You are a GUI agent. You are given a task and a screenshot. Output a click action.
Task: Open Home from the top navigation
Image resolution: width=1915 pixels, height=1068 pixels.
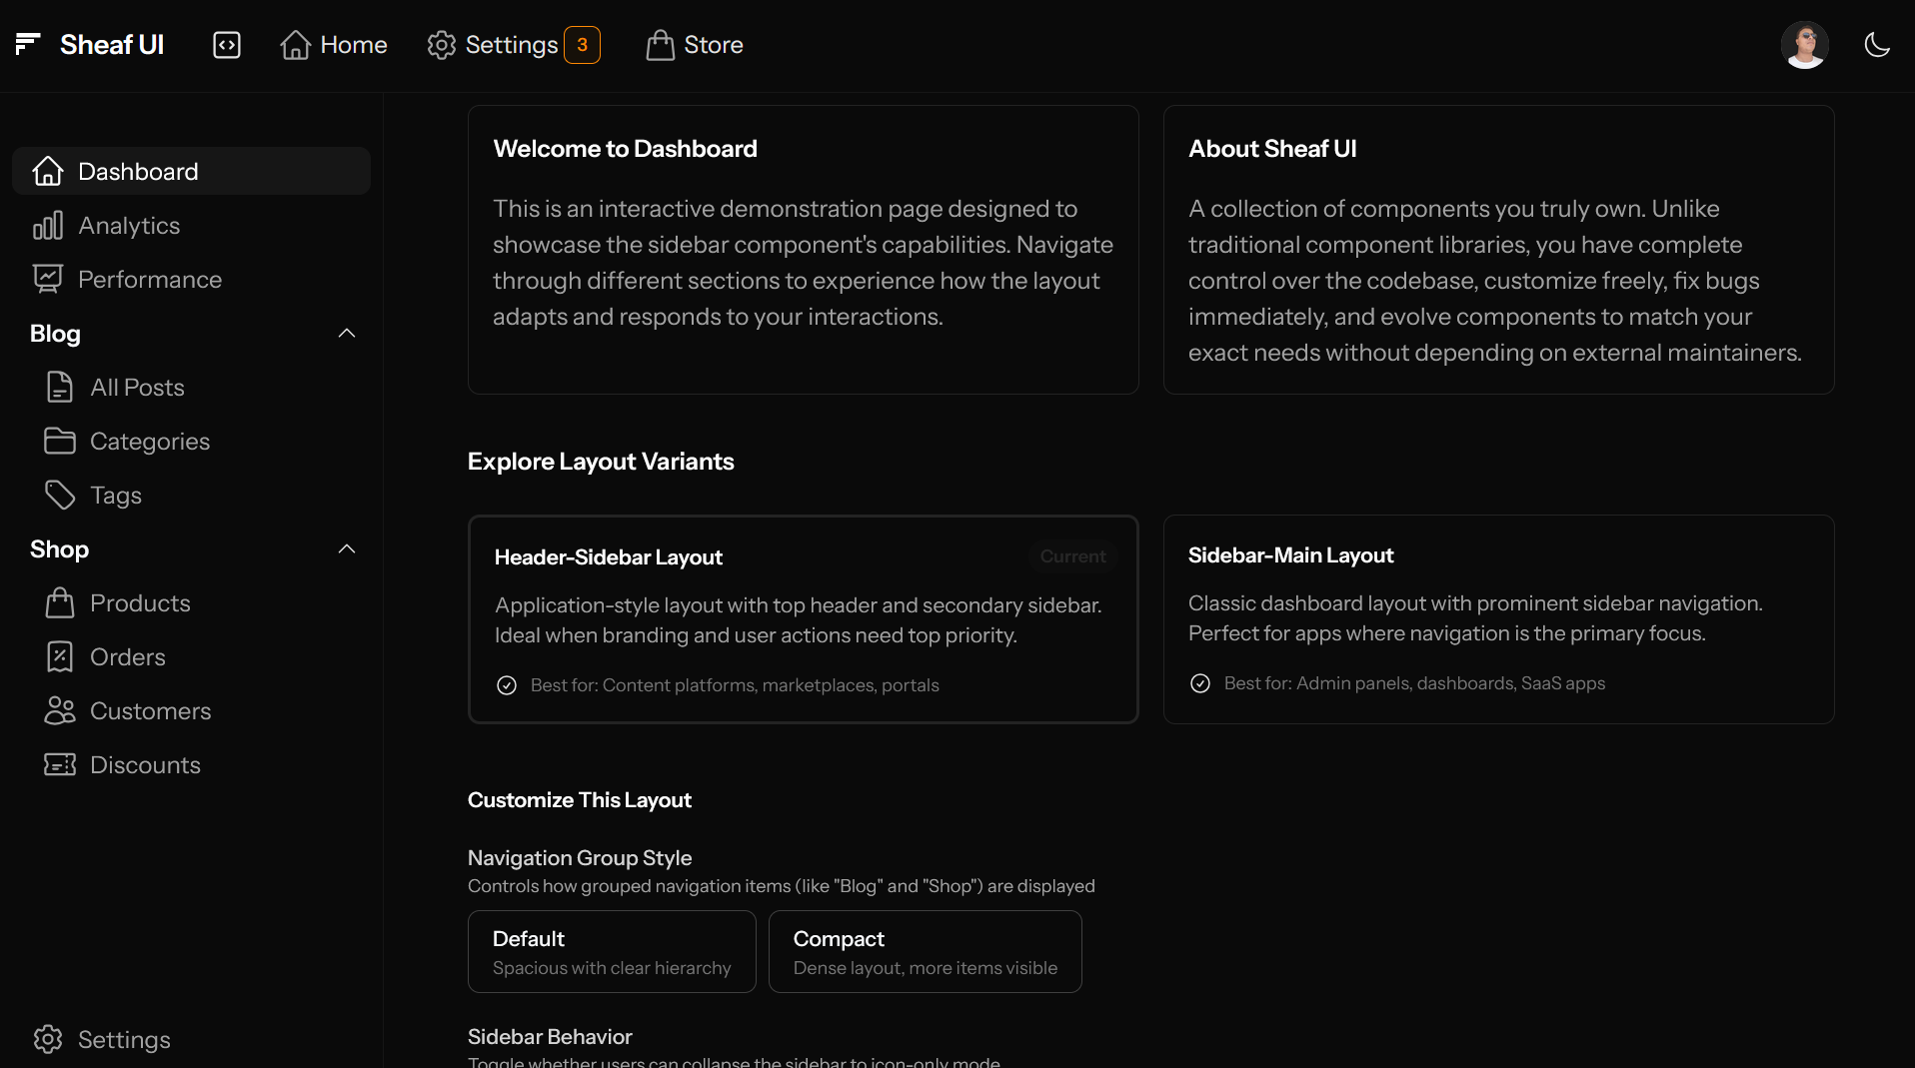pos(334,45)
